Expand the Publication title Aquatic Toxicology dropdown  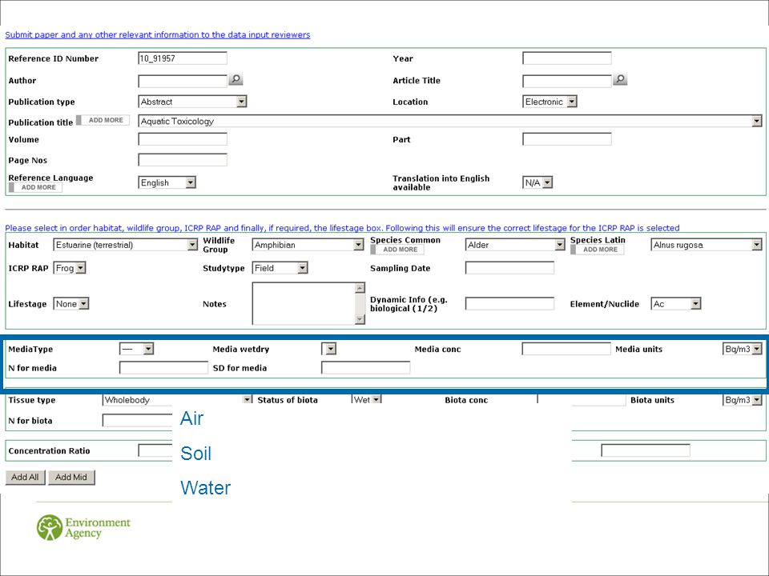(450, 121)
